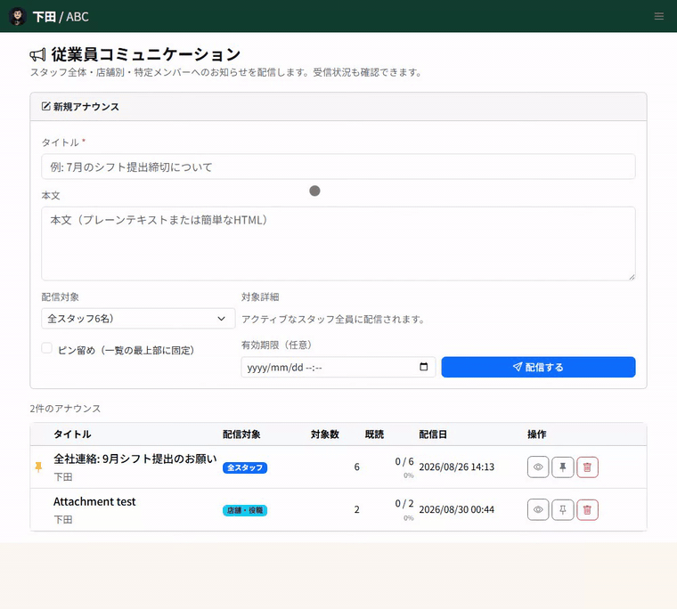The width and height of the screenshot is (677, 609).
Task: Click the resize grip of 本文 textarea
Action: coord(632,277)
